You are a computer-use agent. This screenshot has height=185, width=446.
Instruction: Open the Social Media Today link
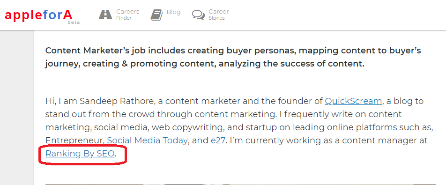click(147, 141)
